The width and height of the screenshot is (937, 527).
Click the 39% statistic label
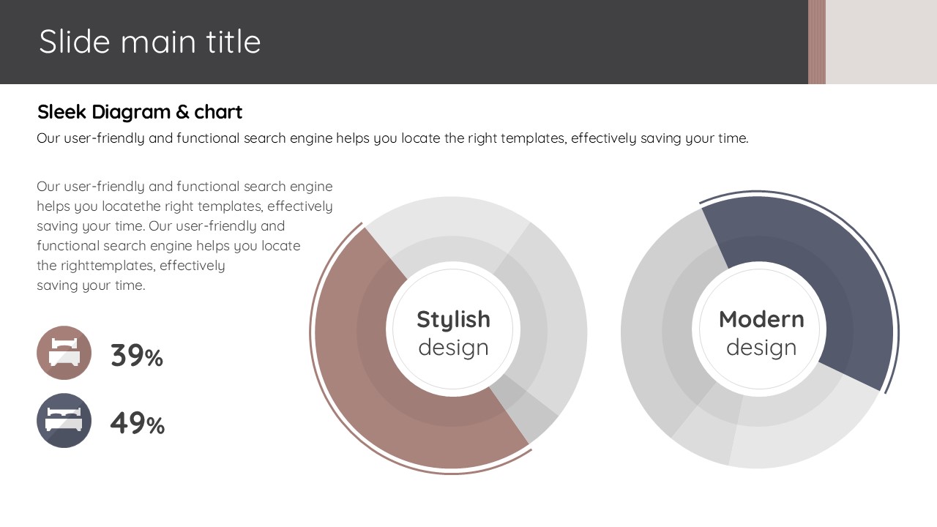[137, 356]
